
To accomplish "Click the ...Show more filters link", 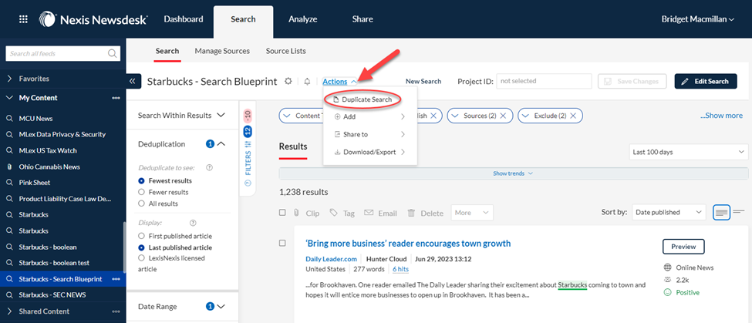I will pos(721,116).
